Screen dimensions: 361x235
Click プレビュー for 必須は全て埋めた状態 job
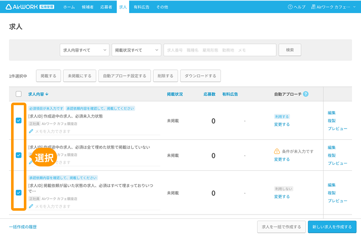pyautogui.click(x=337, y=163)
